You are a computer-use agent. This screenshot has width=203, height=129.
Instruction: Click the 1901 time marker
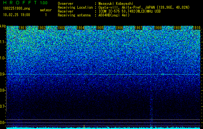22,28
